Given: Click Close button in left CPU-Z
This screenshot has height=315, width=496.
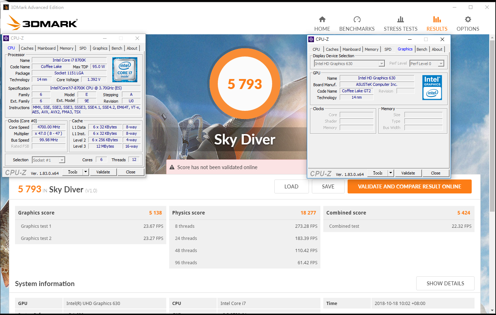Looking at the screenshot, I should click(131, 172).
